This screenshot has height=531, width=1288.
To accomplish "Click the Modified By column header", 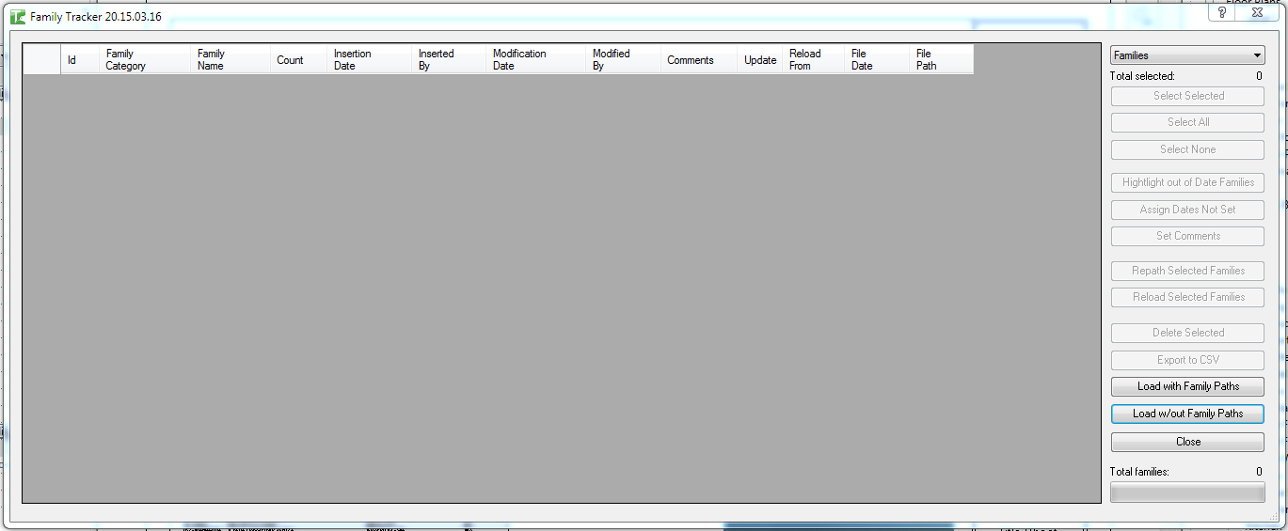I will (x=623, y=60).
